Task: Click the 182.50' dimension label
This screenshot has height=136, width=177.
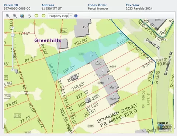Action: pyautogui.click(x=81, y=42)
